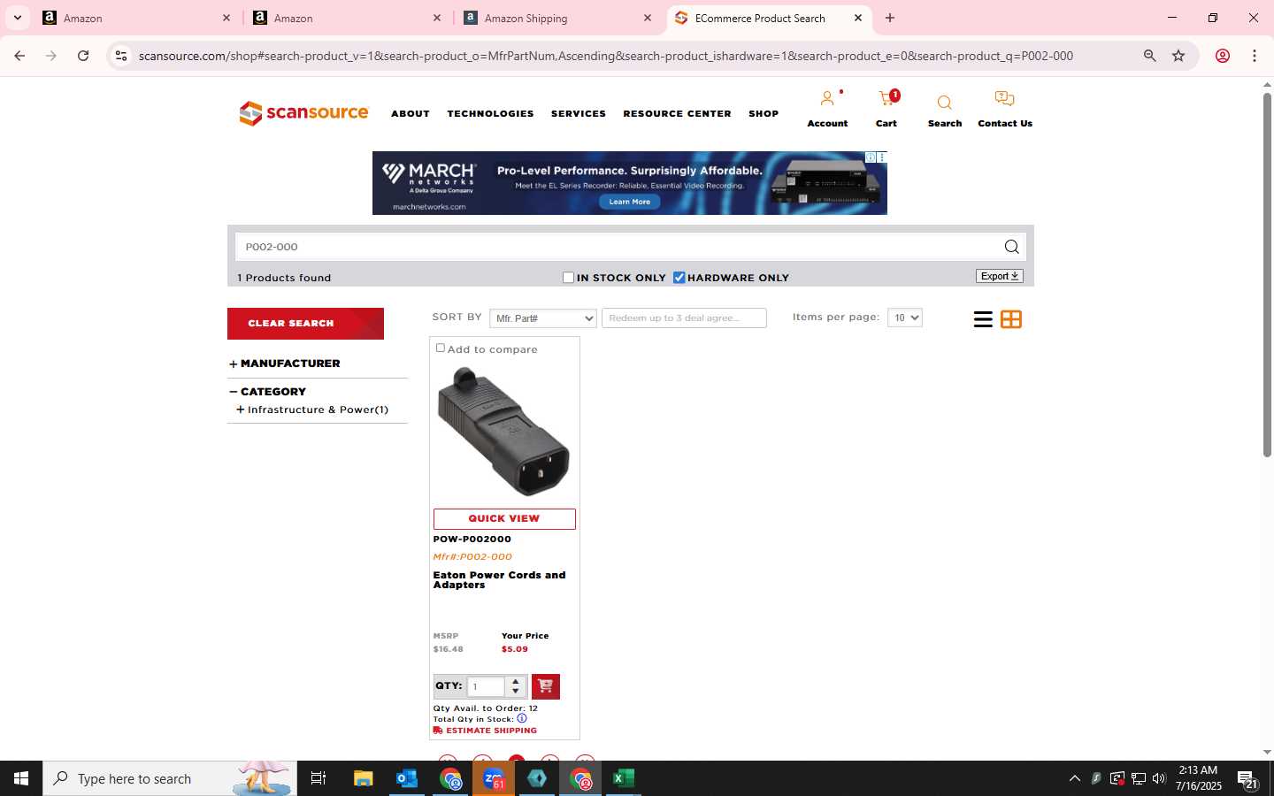Click the Mfr#:P002-000 text
The image size is (1274, 796).
[x=472, y=557]
